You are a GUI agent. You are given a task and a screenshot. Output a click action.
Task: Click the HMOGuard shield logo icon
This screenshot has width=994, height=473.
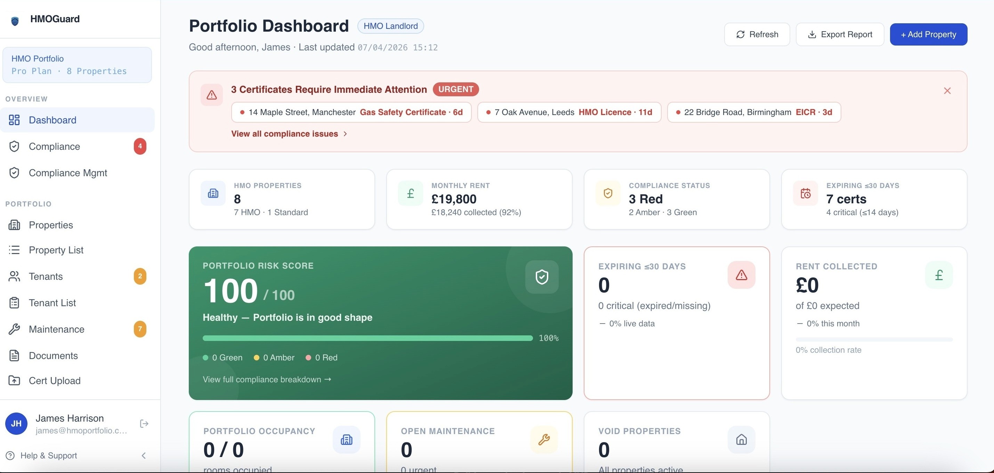click(x=15, y=21)
